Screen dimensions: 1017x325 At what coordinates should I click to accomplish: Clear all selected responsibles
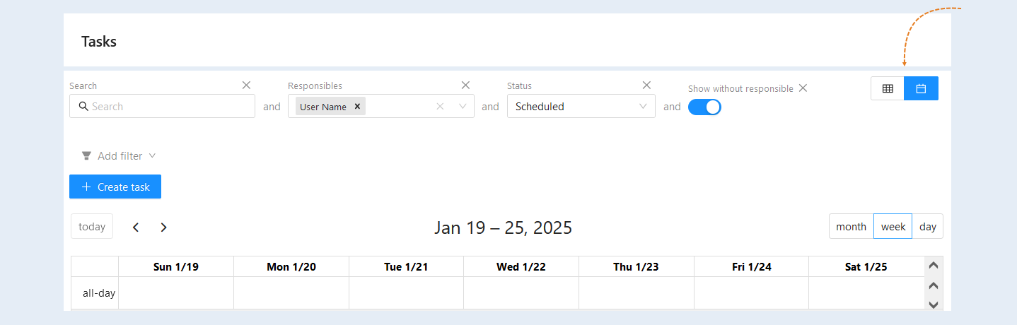pyautogui.click(x=440, y=106)
